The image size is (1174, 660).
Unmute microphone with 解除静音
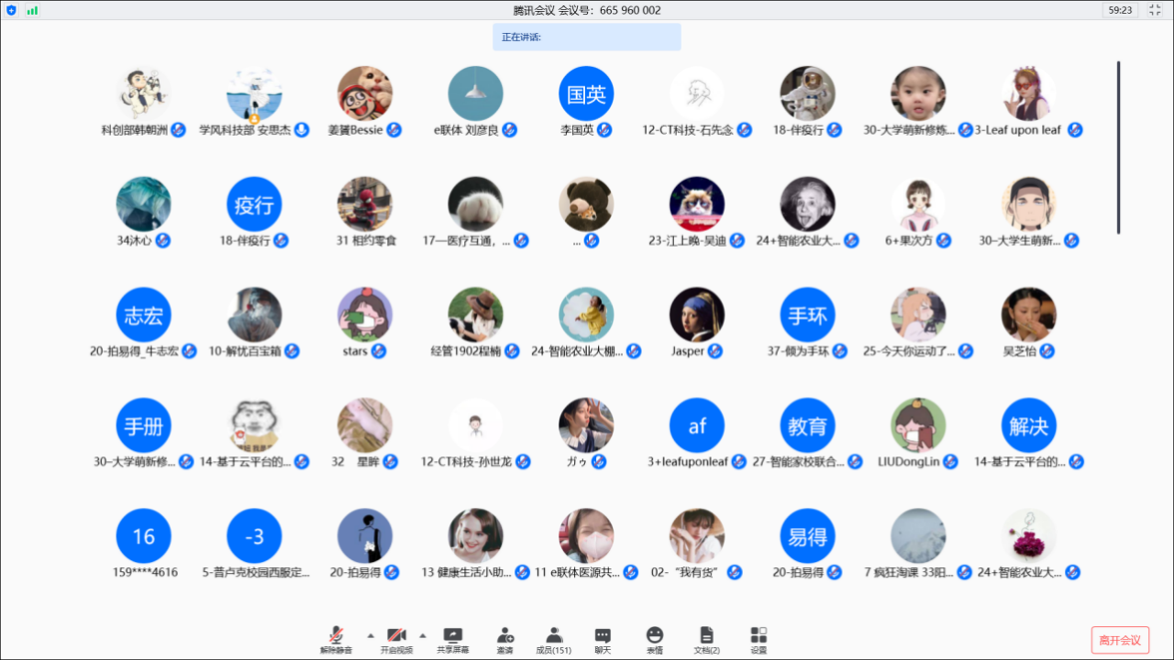coord(337,639)
